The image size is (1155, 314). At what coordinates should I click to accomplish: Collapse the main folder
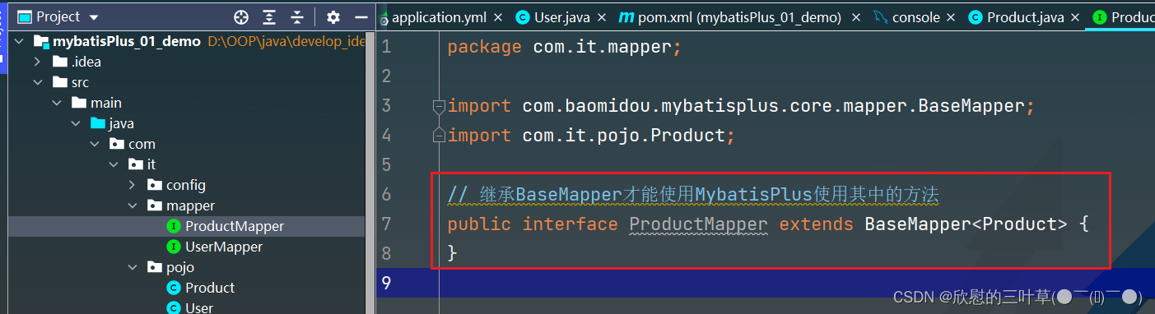click(x=56, y=103)
